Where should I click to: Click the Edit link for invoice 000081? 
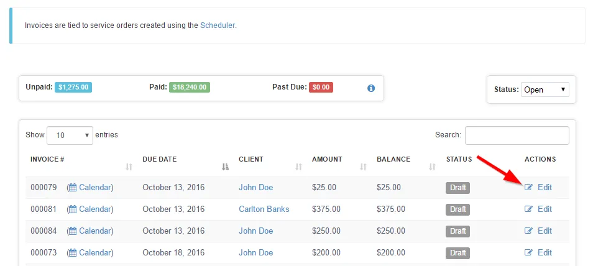[545, 209]
